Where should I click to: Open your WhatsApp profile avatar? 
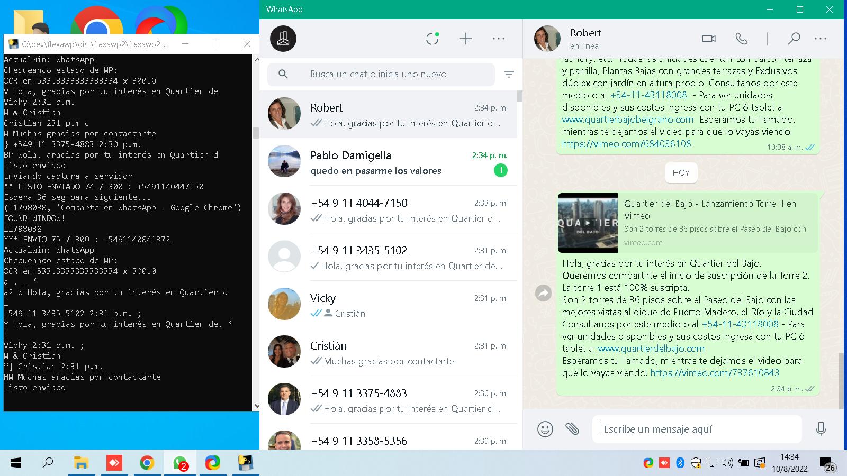pos(283,39)
